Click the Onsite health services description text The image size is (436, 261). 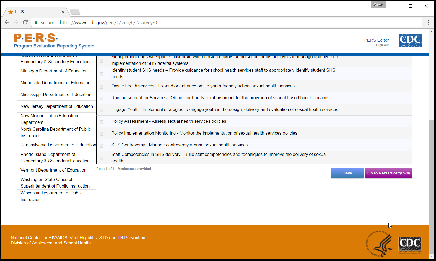[x=204, y=86]
